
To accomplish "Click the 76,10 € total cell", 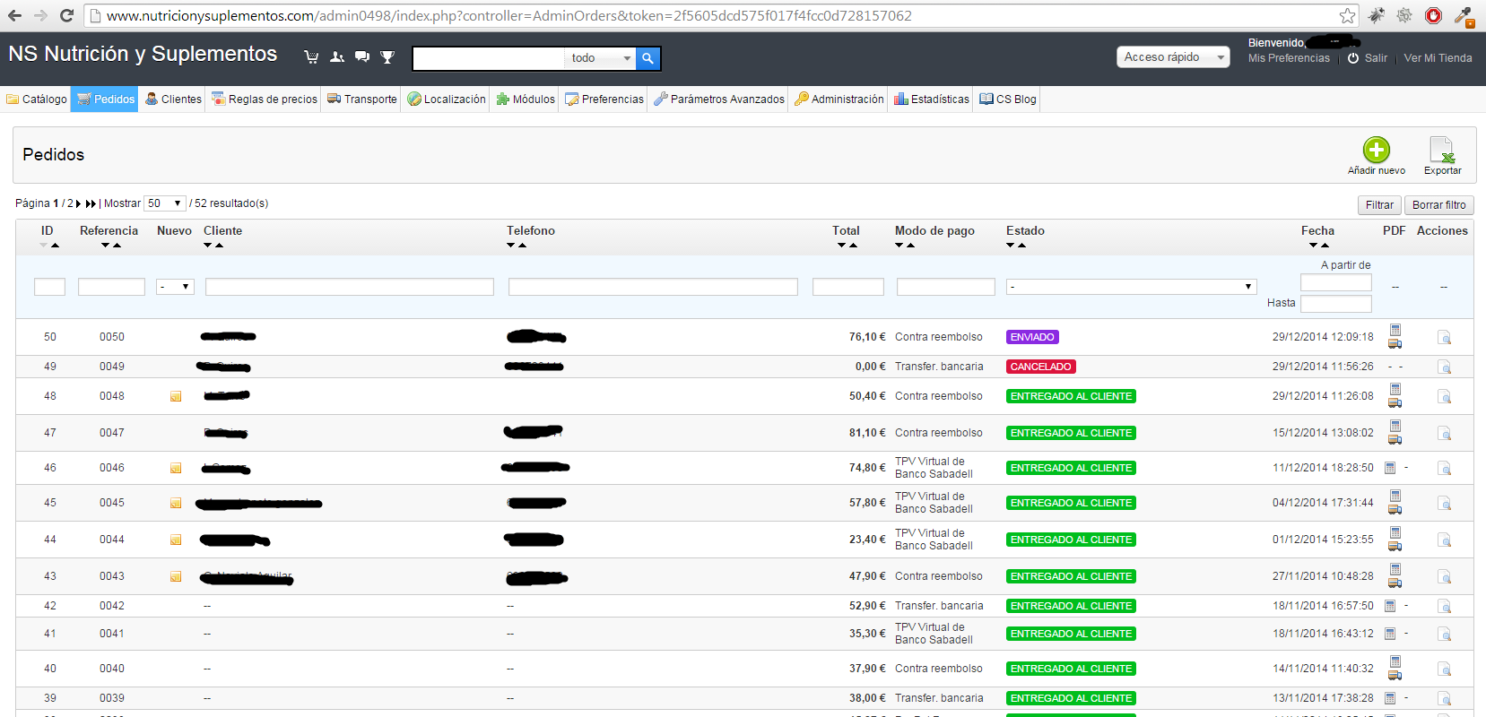I will 867,337.
